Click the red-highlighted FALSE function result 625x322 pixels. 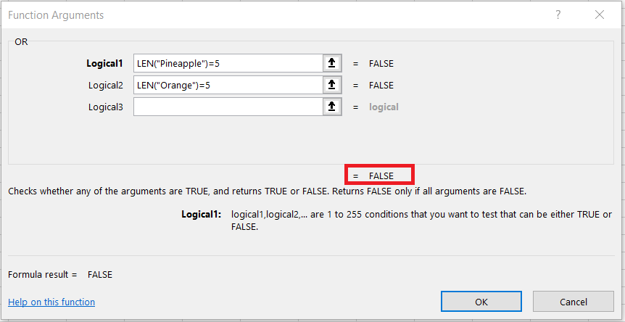pos(381,176)
